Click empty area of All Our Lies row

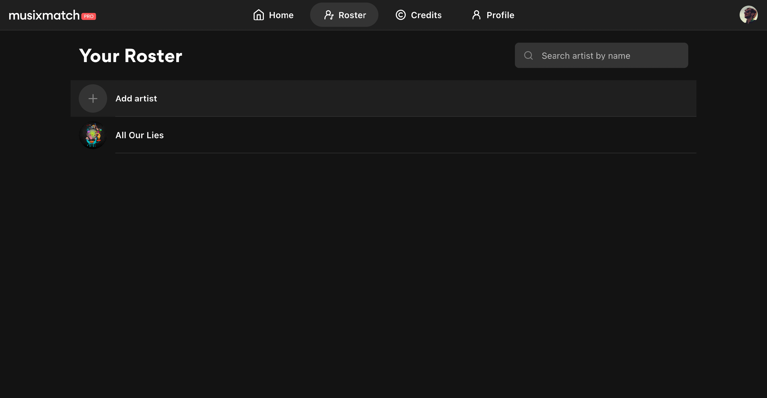[417, 135]
